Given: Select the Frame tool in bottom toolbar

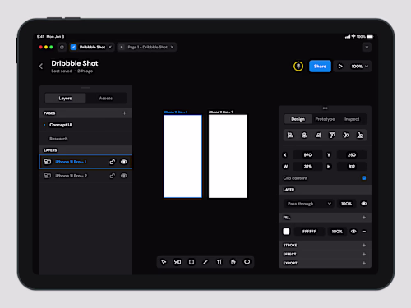Looking at the screenshot, I should [178, 262].
